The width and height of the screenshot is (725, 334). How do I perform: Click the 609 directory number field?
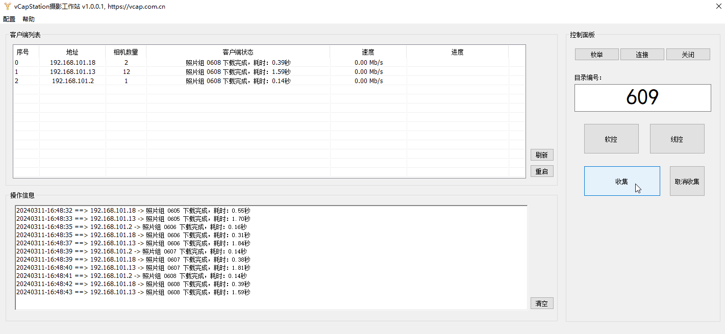(642, 97)
